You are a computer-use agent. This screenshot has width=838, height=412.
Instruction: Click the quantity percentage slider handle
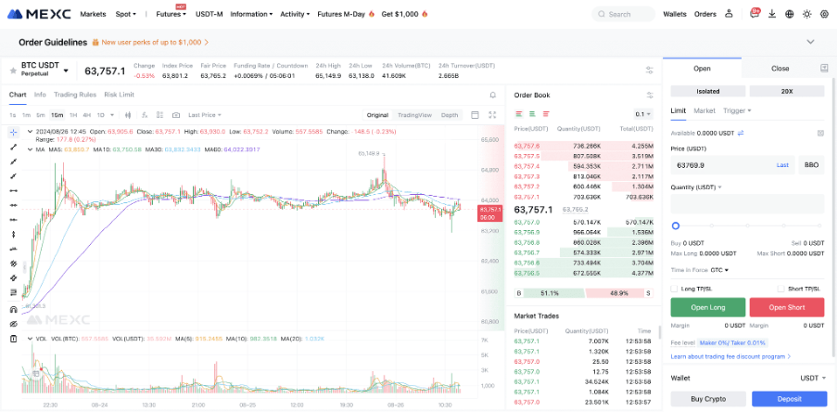click(x=676, y=226)
